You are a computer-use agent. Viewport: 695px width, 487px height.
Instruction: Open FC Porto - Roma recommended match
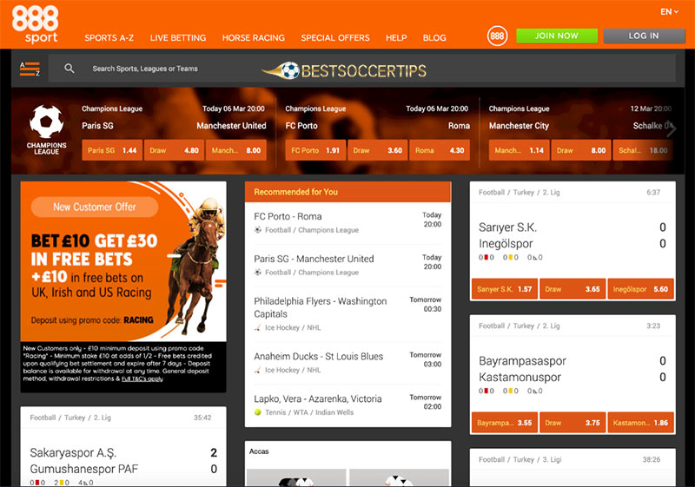pyautogui.click(x=347, y=223)
